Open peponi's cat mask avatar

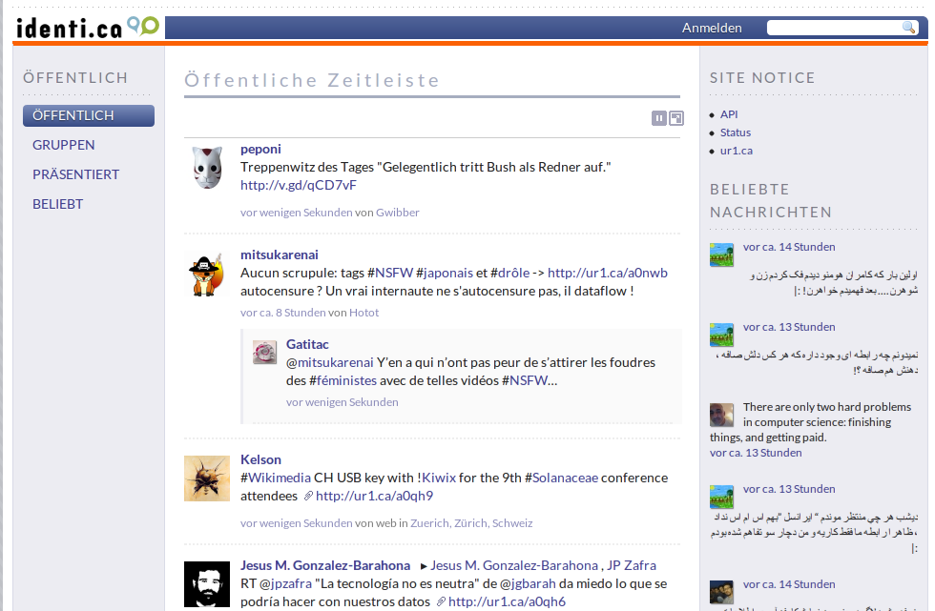207,168
